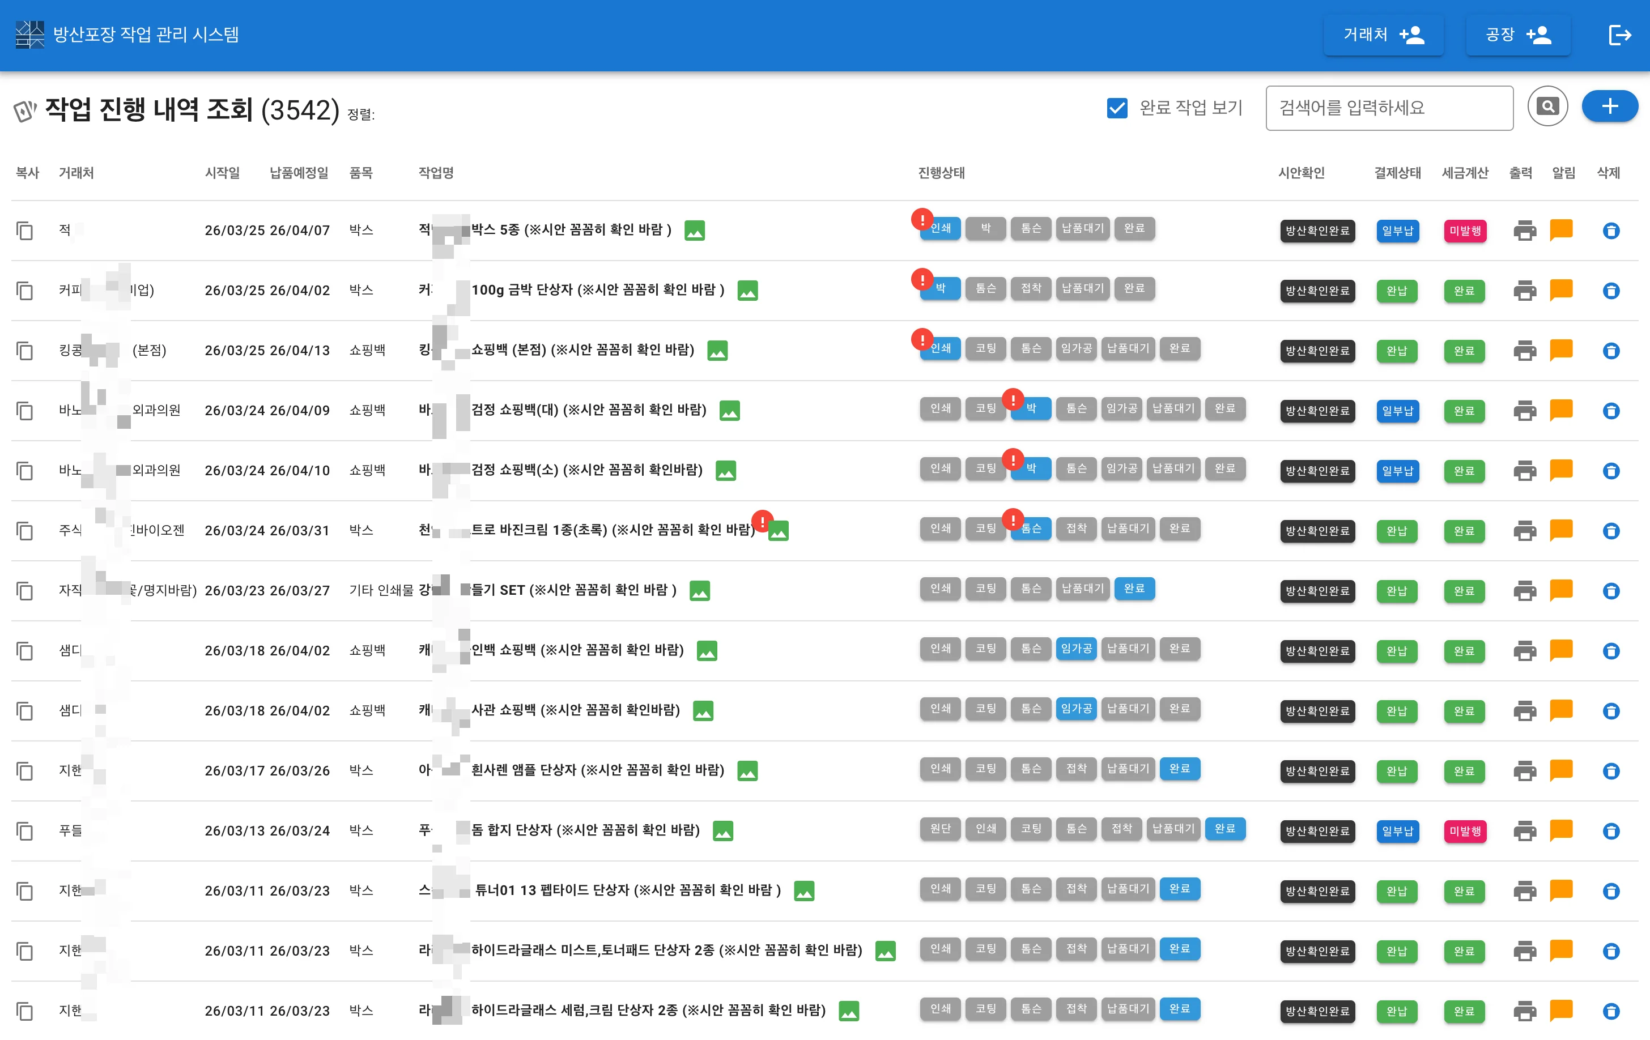This screenshot has width=1650, height=1040.
Task: Uncheck the 완료 작업 보기 checkbox
Action: (x=1117, y=108)
